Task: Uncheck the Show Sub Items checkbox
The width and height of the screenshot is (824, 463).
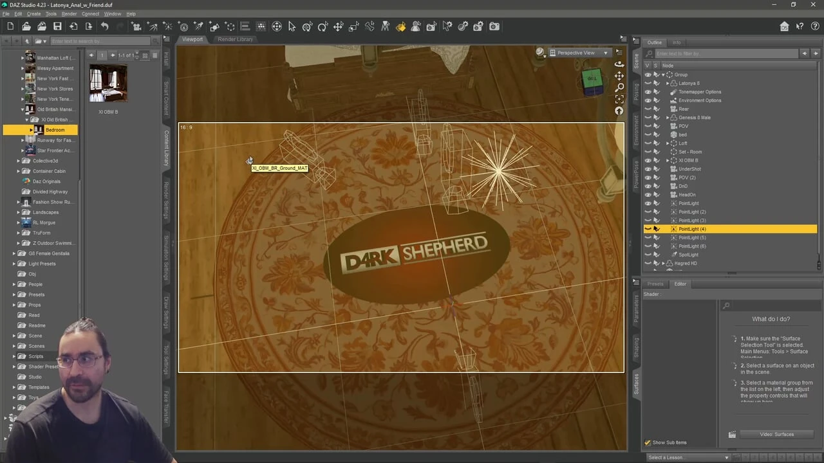Action: pyautogui.click(x=648, y=442)
